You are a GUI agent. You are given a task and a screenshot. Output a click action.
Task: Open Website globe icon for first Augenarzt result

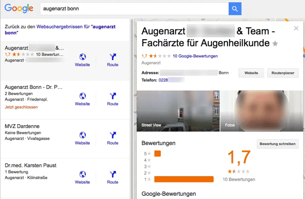(83, 57)
